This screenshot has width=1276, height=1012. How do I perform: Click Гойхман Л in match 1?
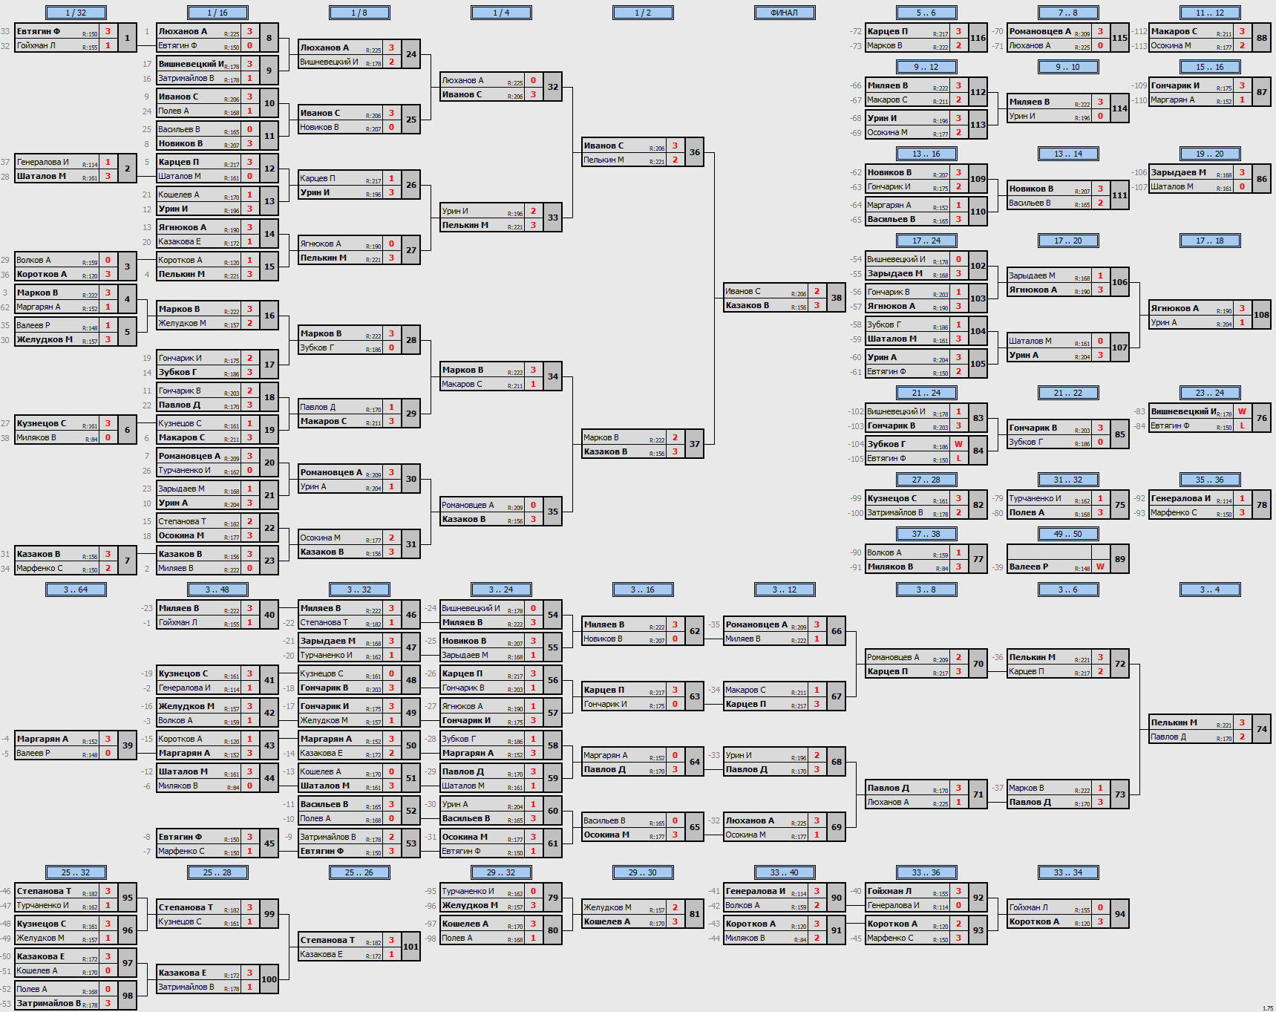(36, 45)
